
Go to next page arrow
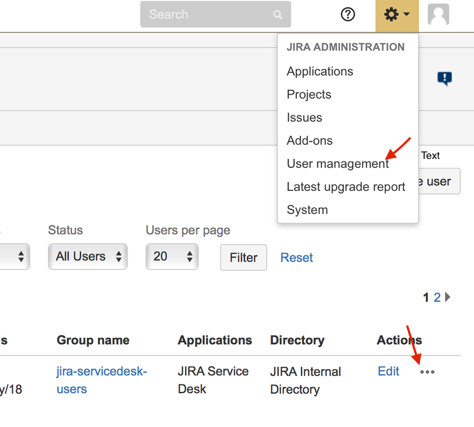pos(448,297)
